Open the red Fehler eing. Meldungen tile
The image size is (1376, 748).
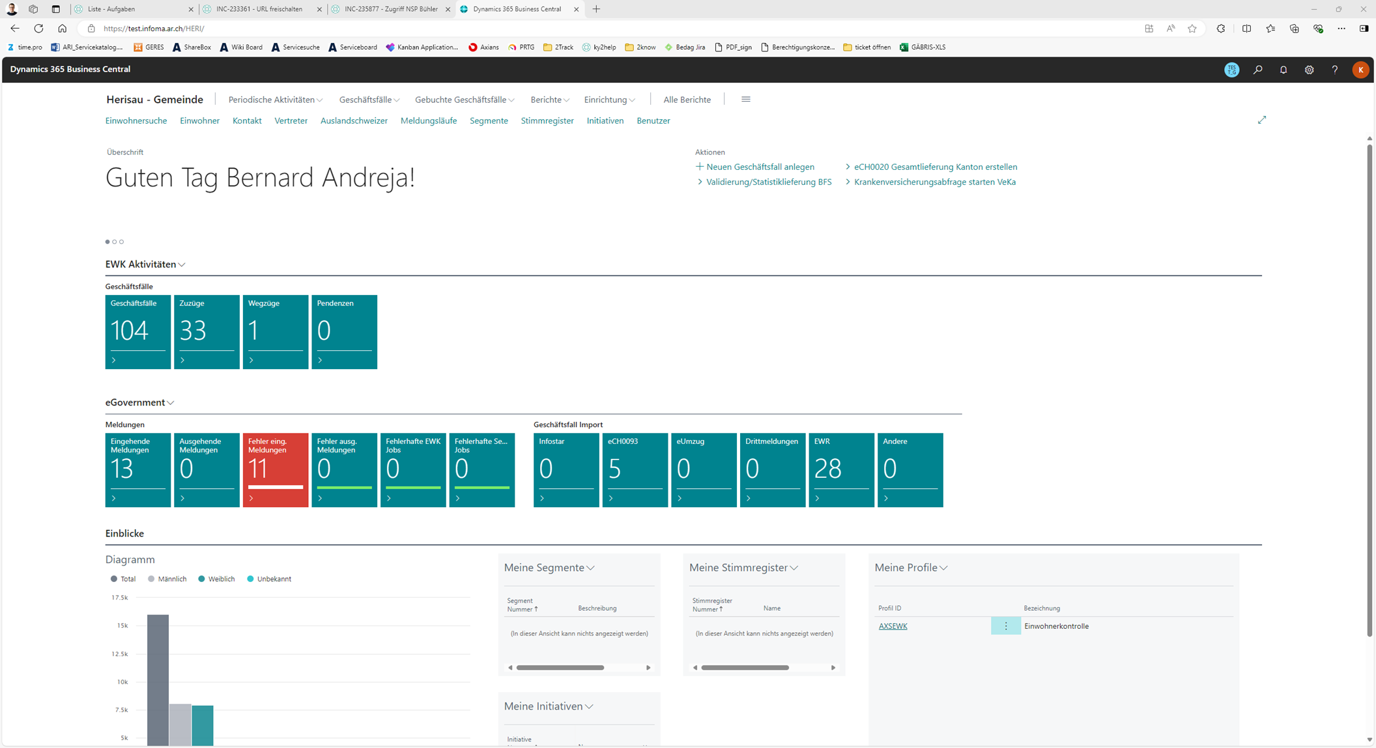[x=275, y=469]
